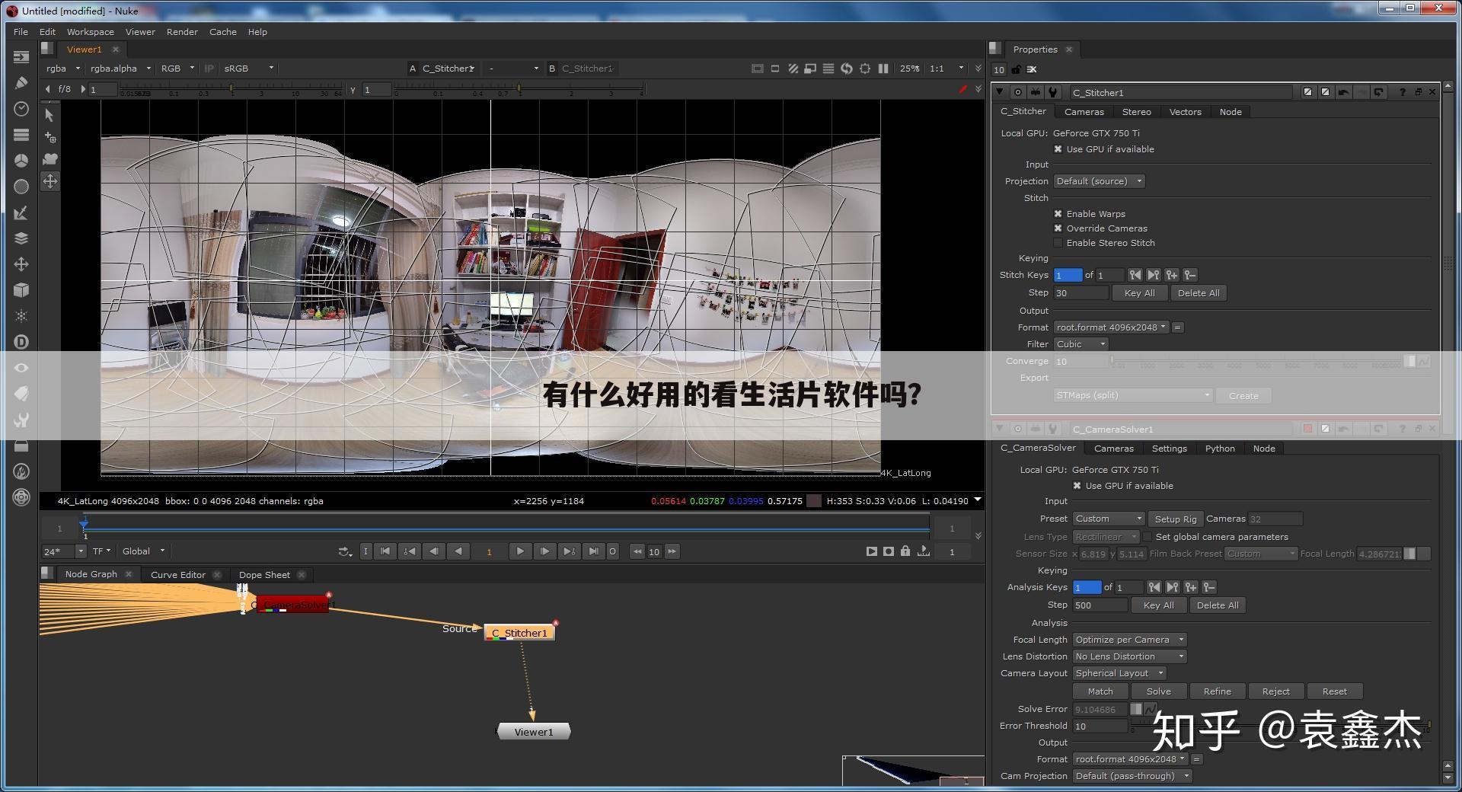Uncheck Use GPU if available in C_Stitcher
Image resolution: width=1462 pixels, height=792 pixels.
point(1058,149)
